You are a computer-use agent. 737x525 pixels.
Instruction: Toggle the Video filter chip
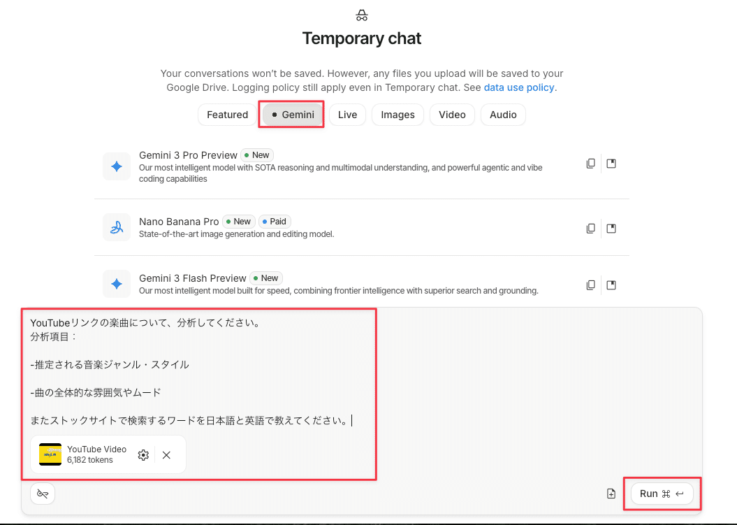coord(452,114)
